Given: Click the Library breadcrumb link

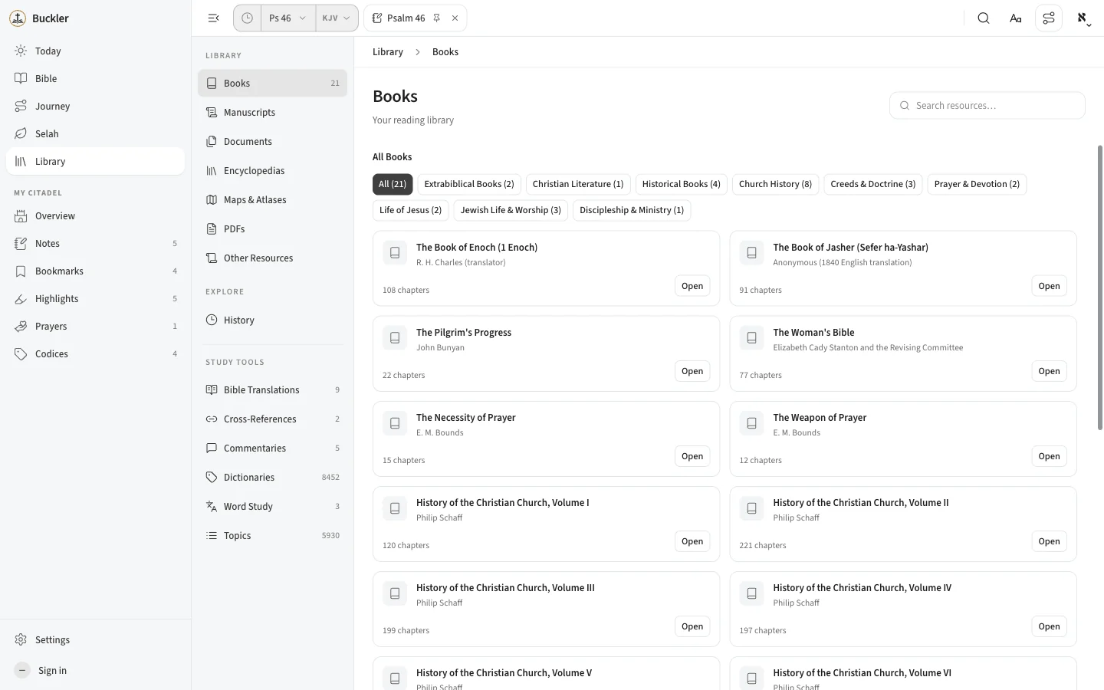Looking at the screenshot, I should tap(388, 52).
